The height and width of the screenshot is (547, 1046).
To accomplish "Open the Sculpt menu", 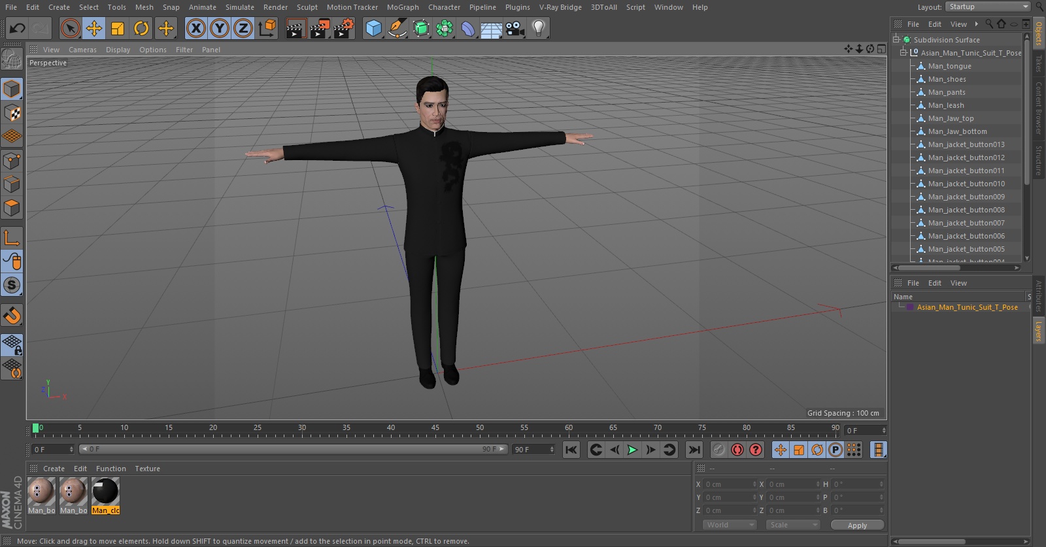I will pyautogui.click(x=307, y=7).
